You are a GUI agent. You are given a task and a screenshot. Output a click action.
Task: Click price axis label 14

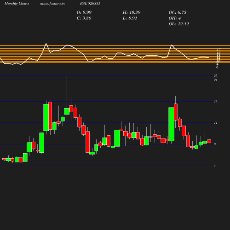click(x=216, y=123)
